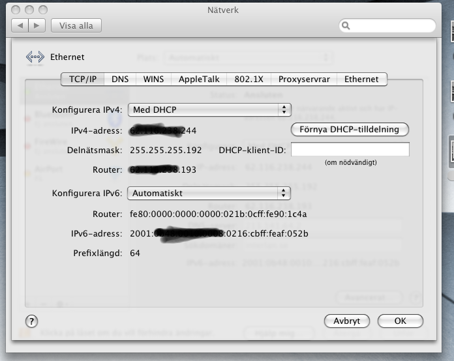The image size is (454, 361).
Task: Go to the Proxyservrar tab
Action: tap(304, 79)
